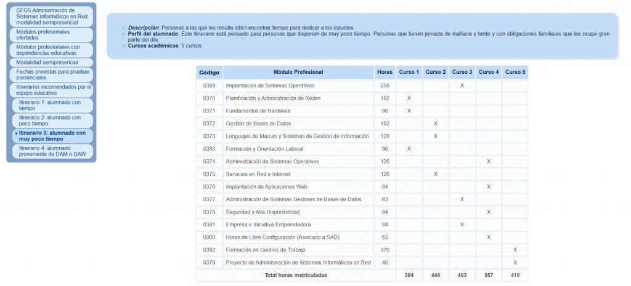Click the Curso 5 total 410

[x=515, y=276]
